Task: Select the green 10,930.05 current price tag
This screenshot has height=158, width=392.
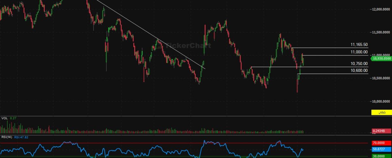Action: [381, 58]
